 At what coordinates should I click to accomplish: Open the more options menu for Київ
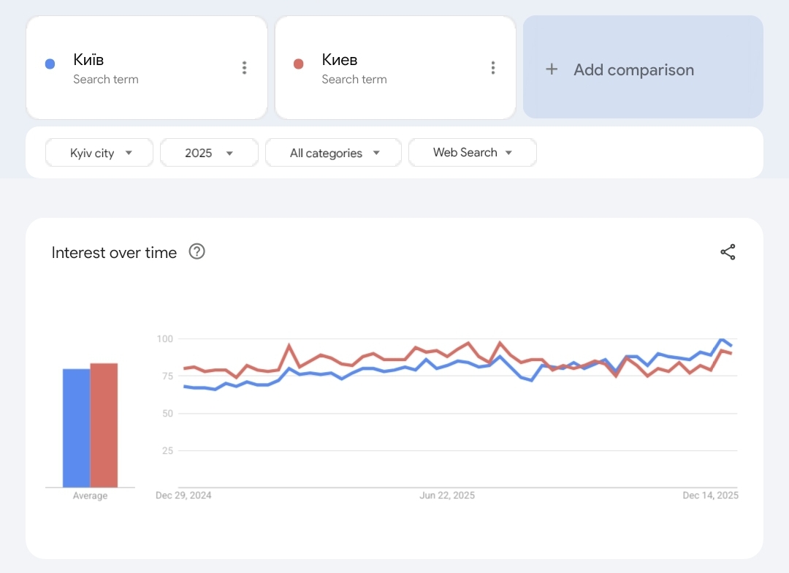244,68
